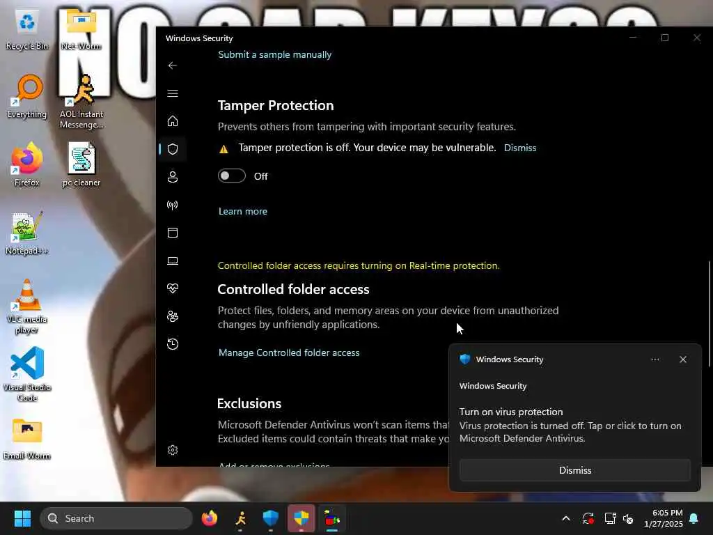713x535 pixels.
Task: Select Visual Studio Code desktop shortcut
Action: pyautogui.click(x=27, y=375)
